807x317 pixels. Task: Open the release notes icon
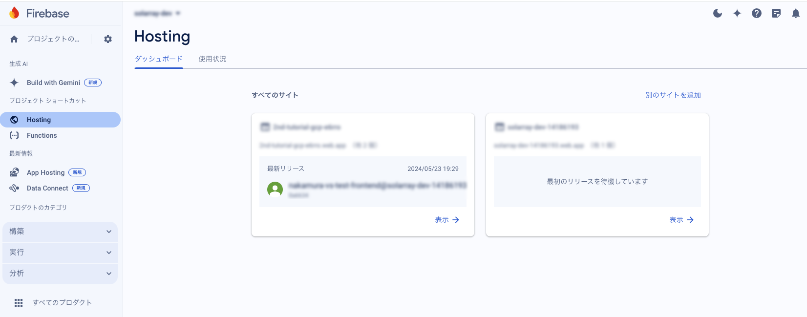point(776,13)
